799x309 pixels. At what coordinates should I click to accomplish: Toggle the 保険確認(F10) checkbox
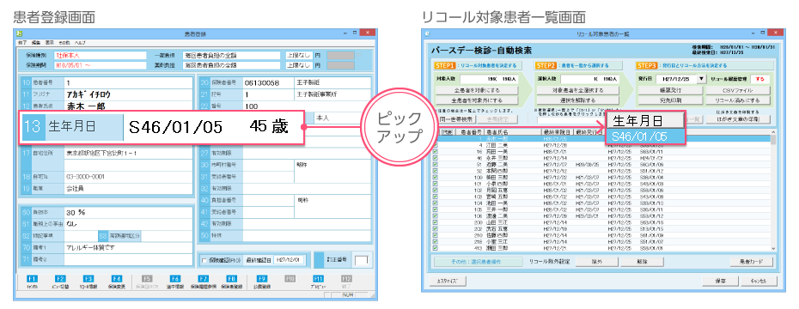click(204, 260)
